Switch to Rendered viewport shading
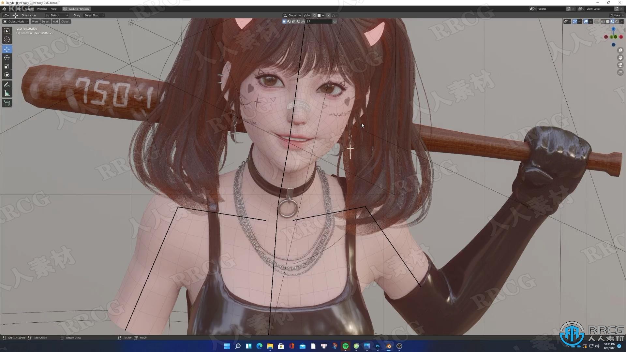Image resolution: width=626 pixels, height=352 pixels. (x=617, y=22)
